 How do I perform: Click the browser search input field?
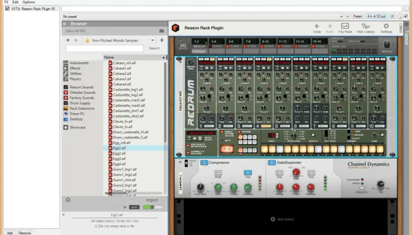point(104,48)
